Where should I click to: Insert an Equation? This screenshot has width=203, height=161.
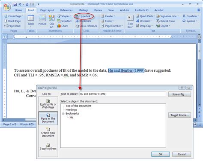point(191,16)
